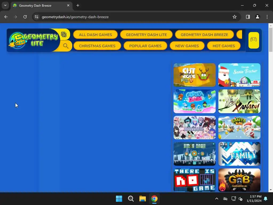Click the scrollbar up arrow
The width and height of the screenshot is (273, 205).
tap(271, 25)
